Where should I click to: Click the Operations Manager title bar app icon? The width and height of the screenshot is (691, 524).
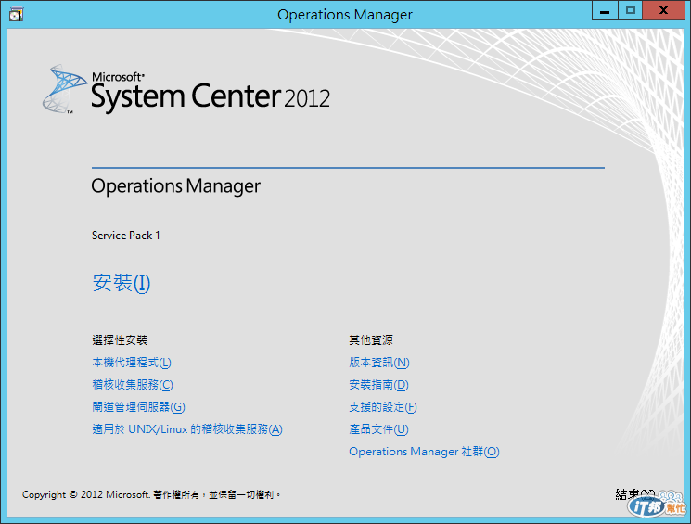16,15
